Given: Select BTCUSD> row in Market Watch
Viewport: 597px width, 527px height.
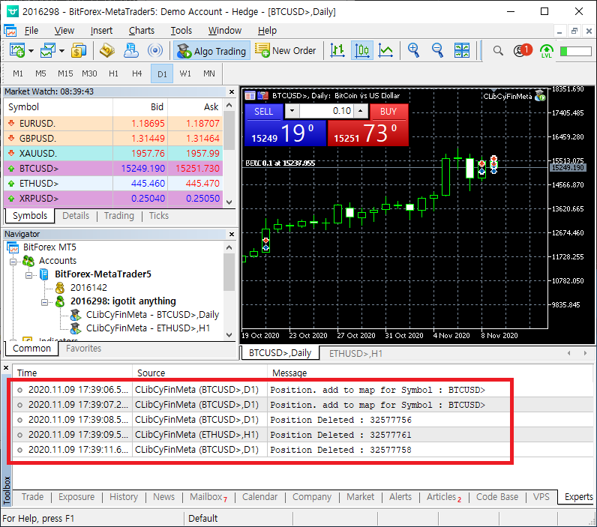Looking at the screenshot, I should [112, 168].
